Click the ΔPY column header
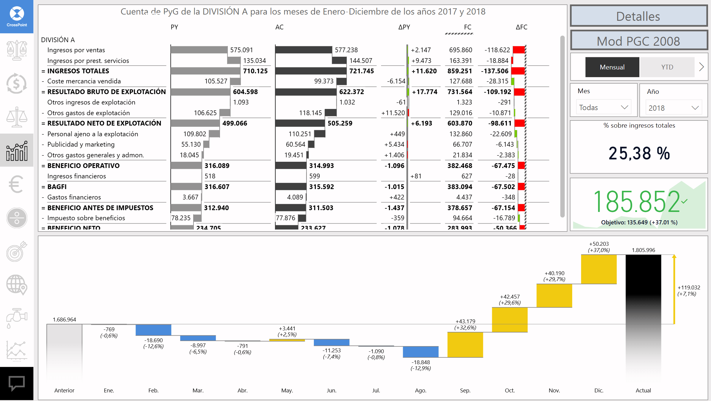The width and height of the screenshot is (711, 401). tap(404, 27)
